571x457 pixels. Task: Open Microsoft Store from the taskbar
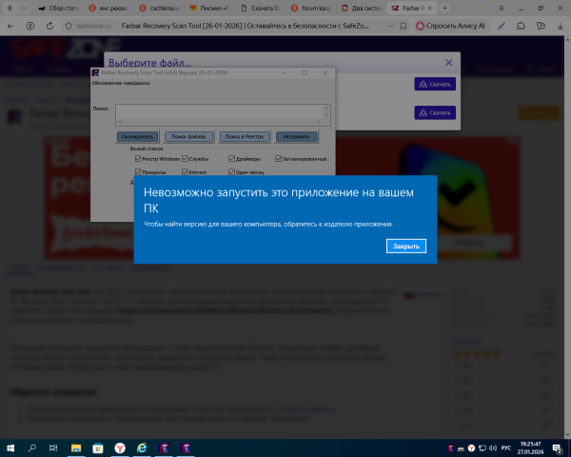[98, 448]
